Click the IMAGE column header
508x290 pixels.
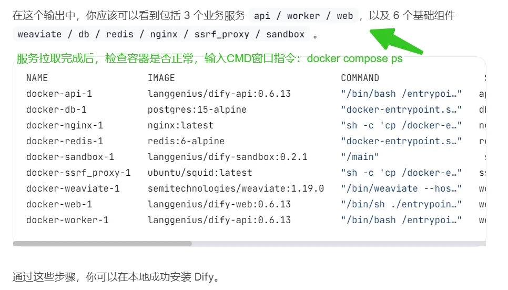coord(161,78)
